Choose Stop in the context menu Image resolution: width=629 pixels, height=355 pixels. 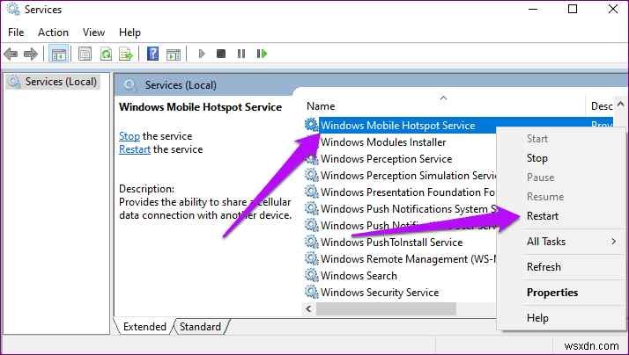(537, 158)
